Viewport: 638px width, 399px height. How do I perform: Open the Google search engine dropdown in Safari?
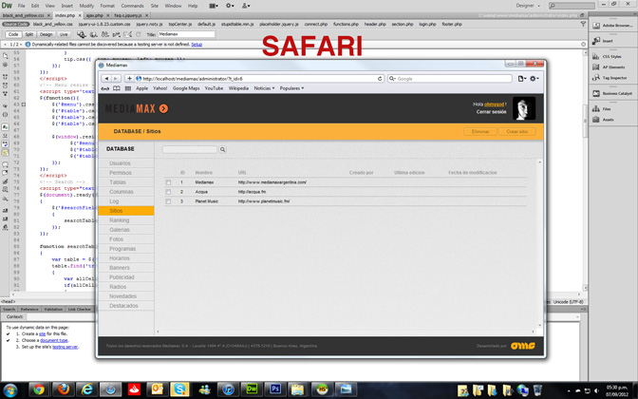[392, 79]
